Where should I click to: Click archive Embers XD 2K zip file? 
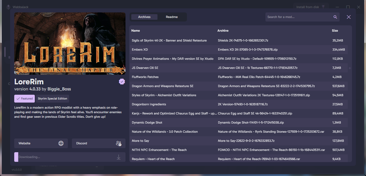tap(248, 50)
